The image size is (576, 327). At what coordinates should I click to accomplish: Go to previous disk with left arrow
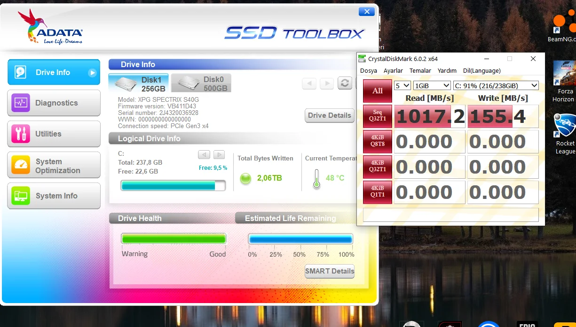[x=309, y=84]
